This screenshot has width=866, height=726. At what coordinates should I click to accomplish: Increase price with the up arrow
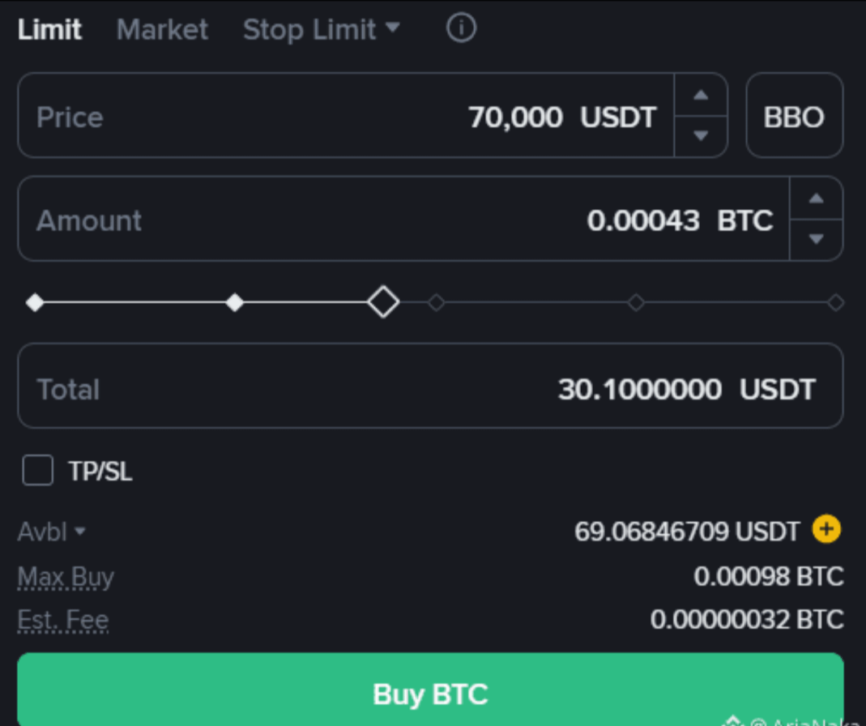tap(701, 96)
